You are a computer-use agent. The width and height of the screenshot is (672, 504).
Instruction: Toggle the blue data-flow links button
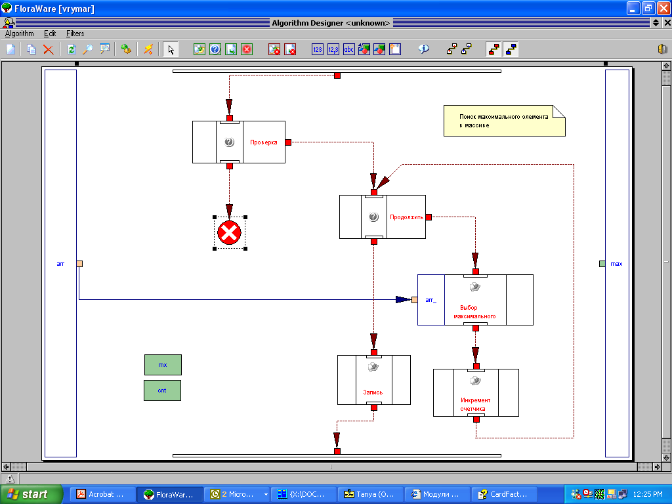pyautogui.click(x=511, y=49)
